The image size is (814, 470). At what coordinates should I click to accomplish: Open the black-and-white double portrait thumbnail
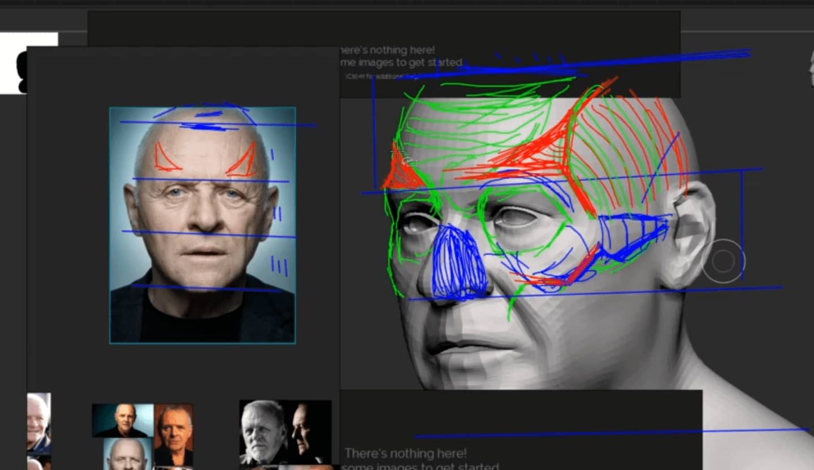(285, 432)
